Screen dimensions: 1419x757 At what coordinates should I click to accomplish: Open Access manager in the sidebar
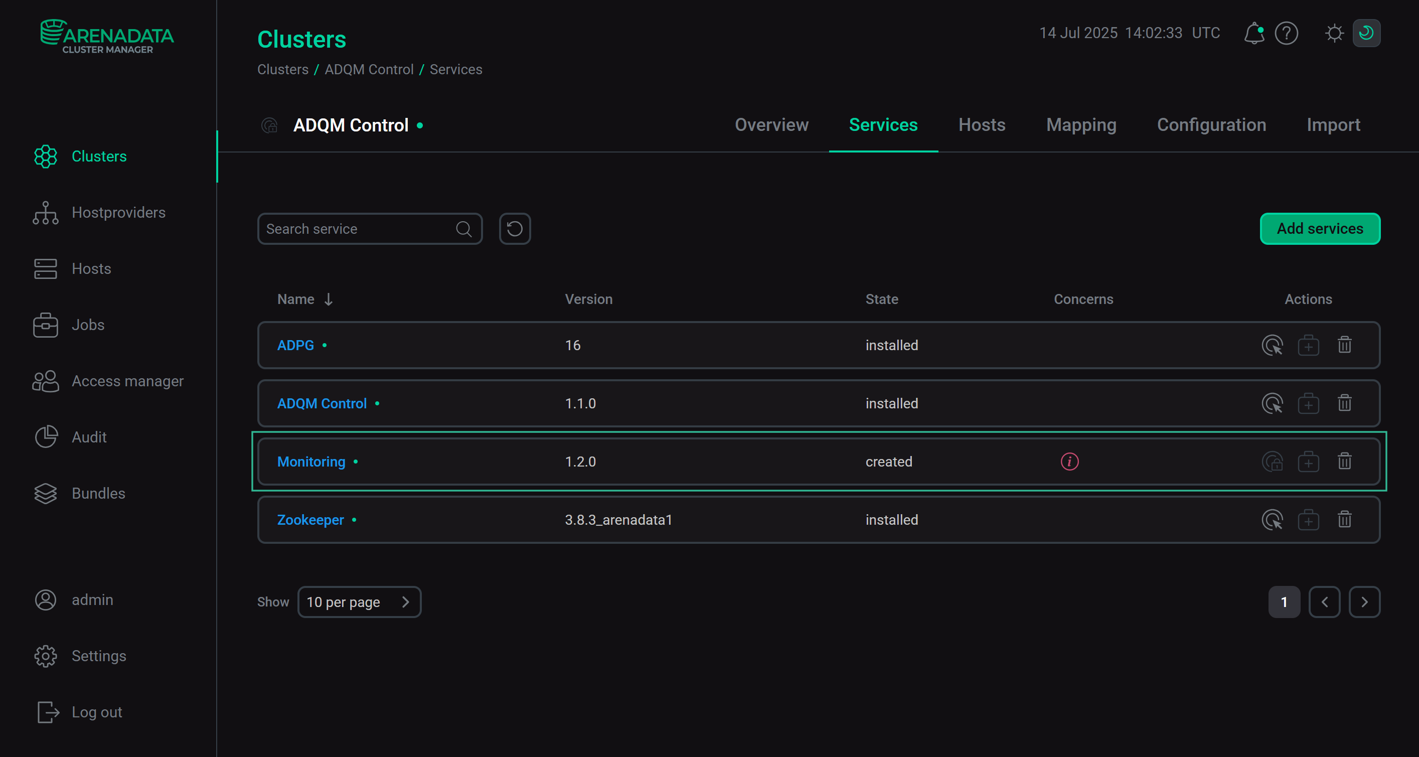[x=128, y=381]
